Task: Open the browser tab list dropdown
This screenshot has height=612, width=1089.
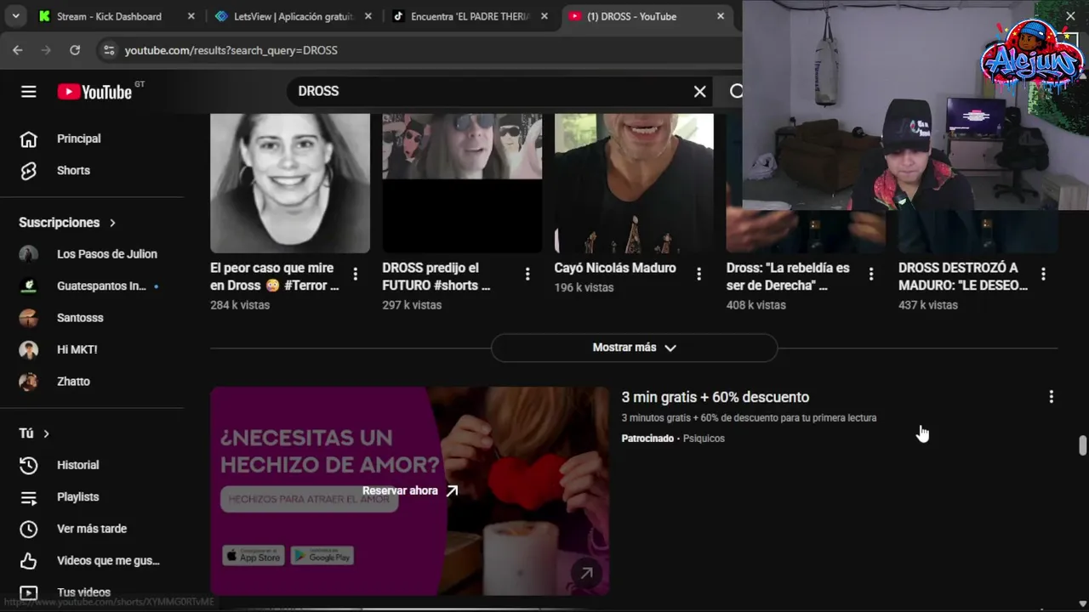Action: 15,16
